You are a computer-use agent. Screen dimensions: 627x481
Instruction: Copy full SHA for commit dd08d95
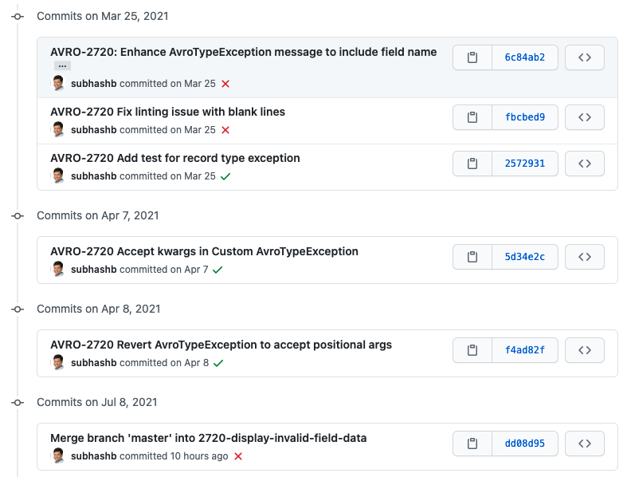[x=472, y=444]
